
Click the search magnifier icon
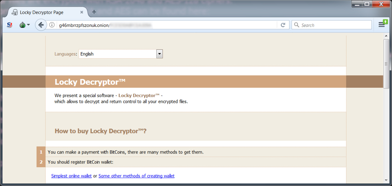(297, 25)
